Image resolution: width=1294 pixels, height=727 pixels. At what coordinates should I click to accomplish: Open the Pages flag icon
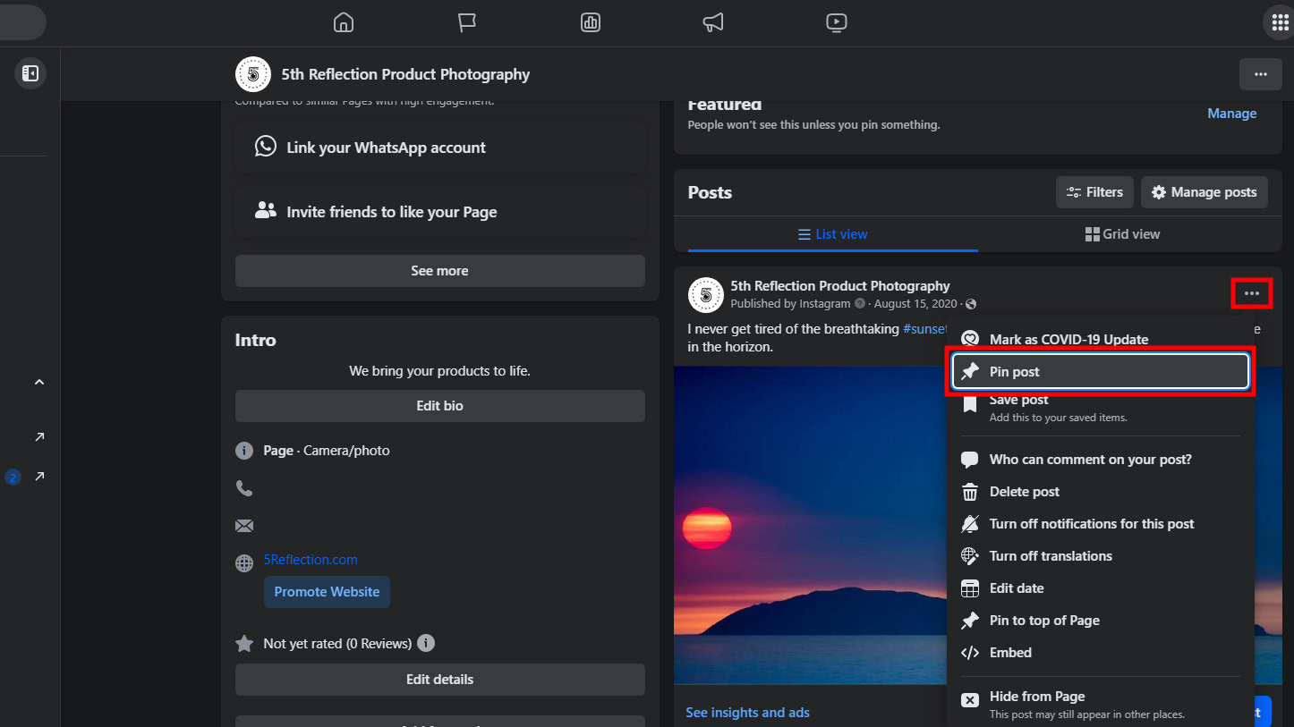coord(467,22)
